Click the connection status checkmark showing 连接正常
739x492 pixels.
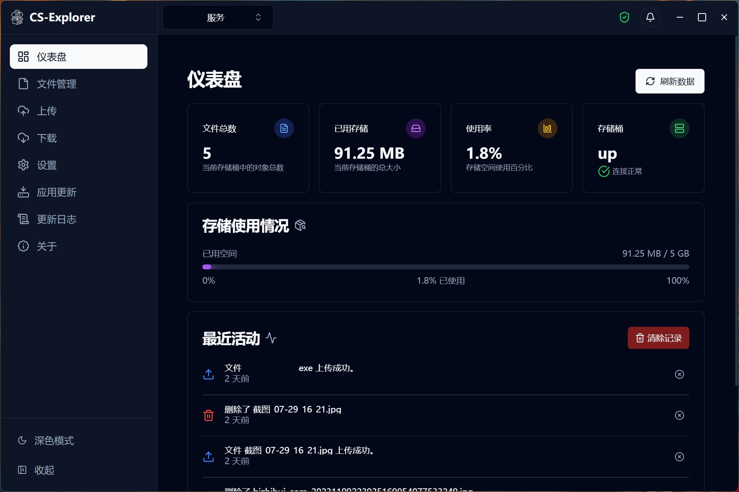pos(604,171)
